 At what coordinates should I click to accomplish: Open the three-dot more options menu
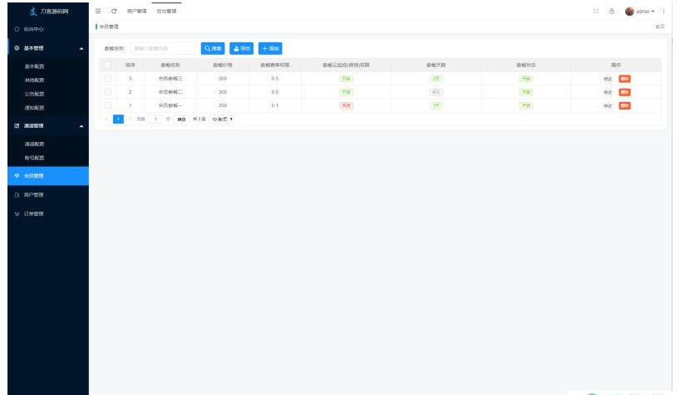click(663, 11)
